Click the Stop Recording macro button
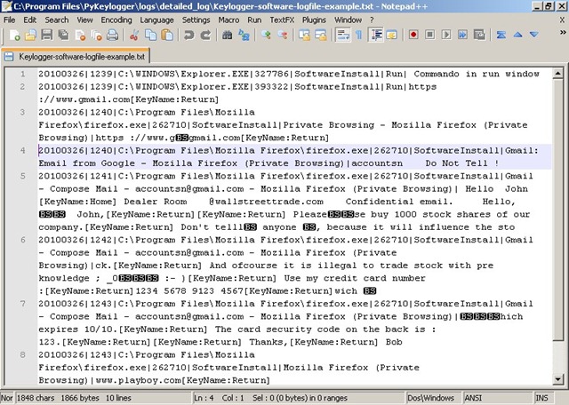569x405 pixels. pos(430,36)
